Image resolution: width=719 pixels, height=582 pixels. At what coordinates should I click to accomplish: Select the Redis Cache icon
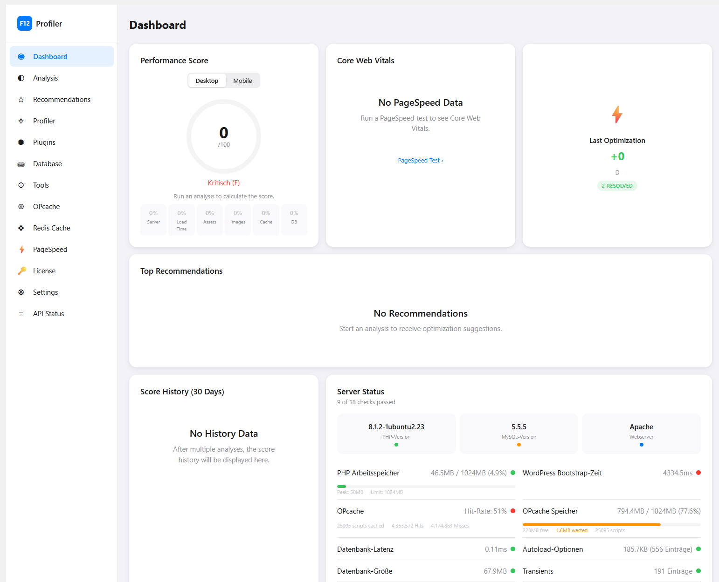pos(21,228)
